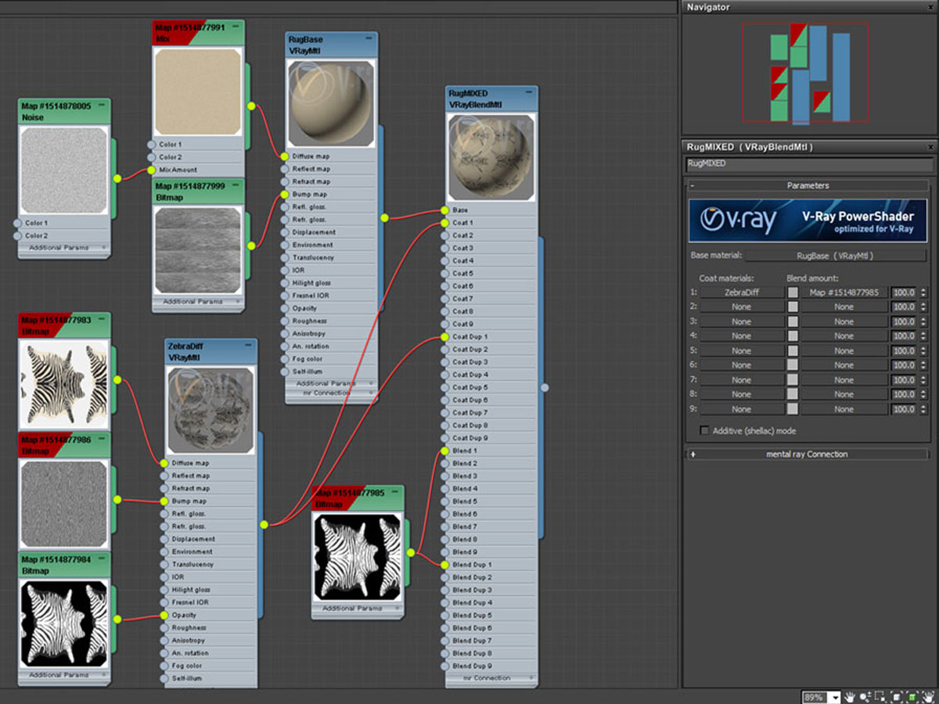Click the RugBase base material button
Viewport: 939px width, 704px height.
point(834,256)
